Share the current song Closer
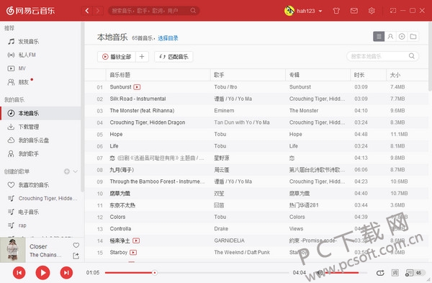432x283 pixels. 76,256
